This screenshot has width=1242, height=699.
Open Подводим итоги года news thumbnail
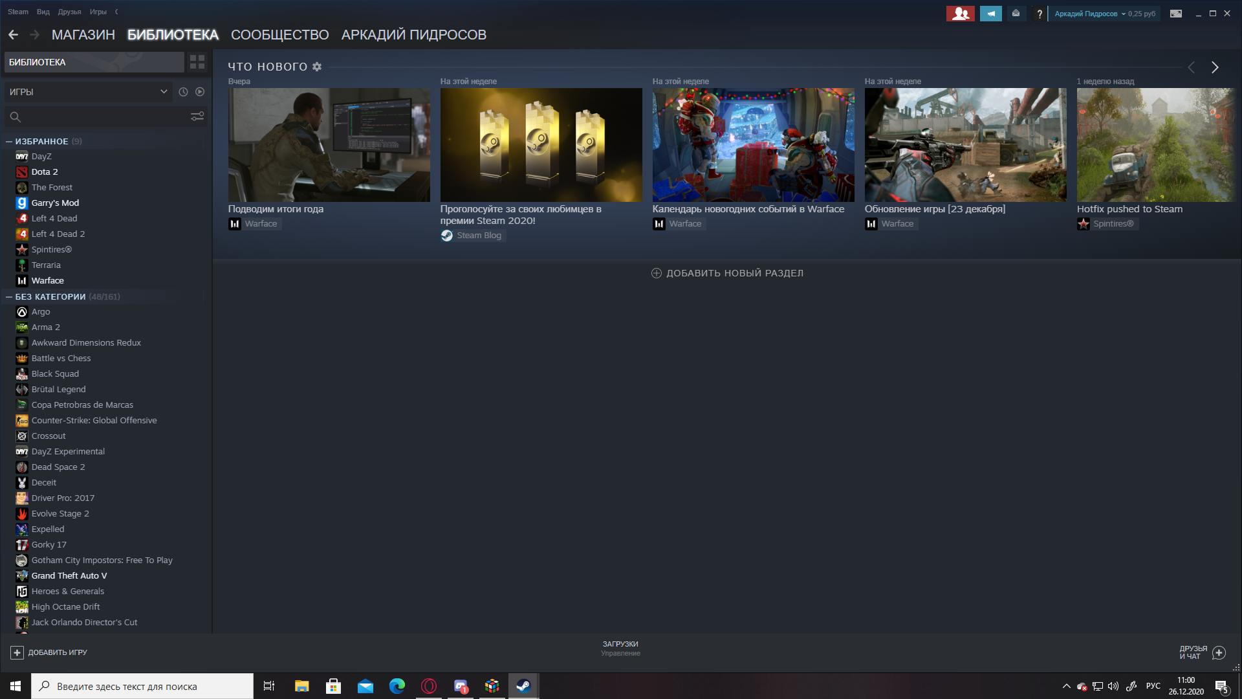[329, 145]
